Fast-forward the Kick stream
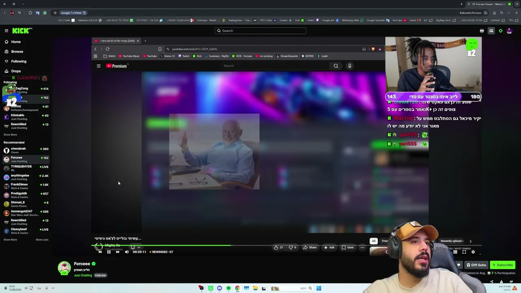 coord(118,252)
